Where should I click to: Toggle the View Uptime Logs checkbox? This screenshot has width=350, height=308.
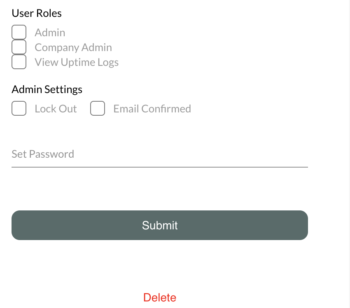[x=19, y=62]
